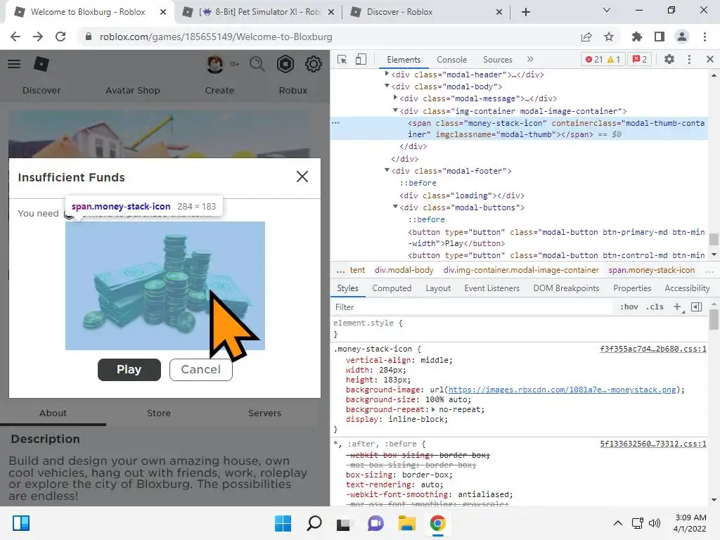Viewport: 720px width, 540px height.
Task: Open the Layout subtab
Action: click(x=438, y=288)
